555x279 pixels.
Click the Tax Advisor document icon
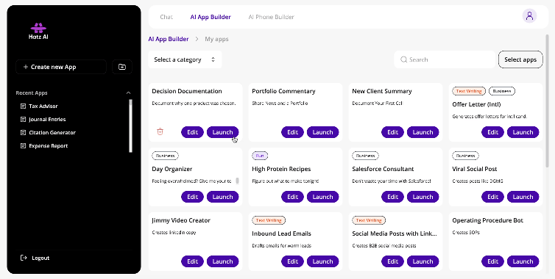pyautogui.click(x=24, y=106)
